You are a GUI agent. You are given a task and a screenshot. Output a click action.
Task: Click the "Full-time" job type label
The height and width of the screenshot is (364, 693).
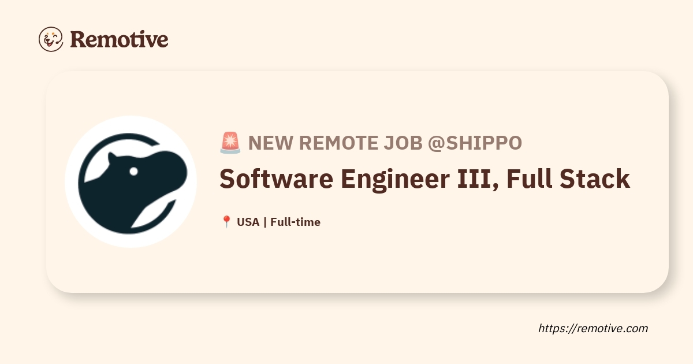click(295, 222)
